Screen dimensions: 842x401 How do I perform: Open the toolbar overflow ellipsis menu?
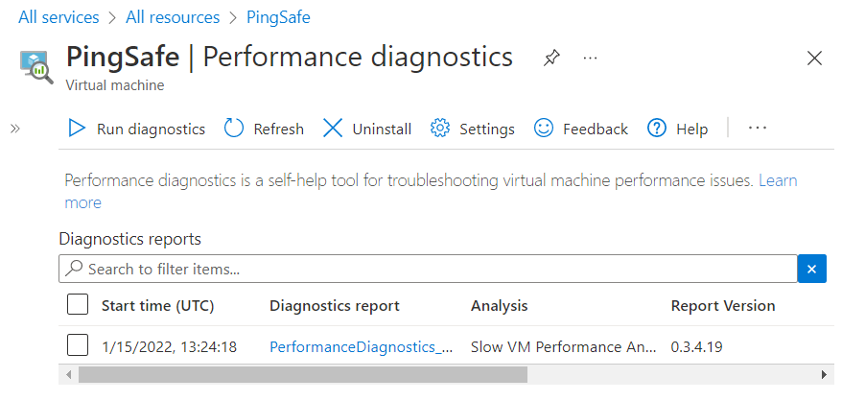(758, 129)
